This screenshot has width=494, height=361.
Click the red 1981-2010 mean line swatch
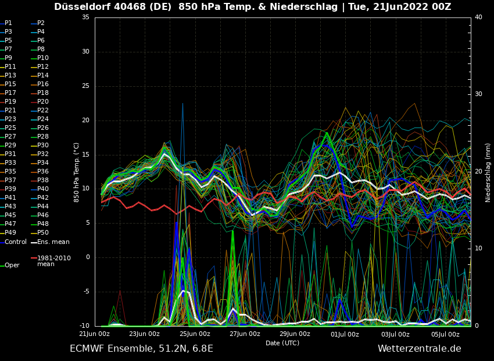coord(33,258)
